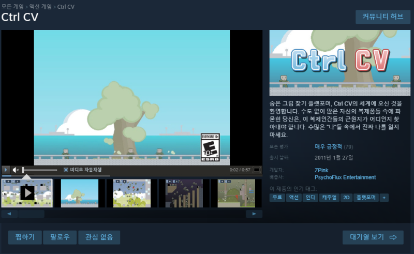
Task: Select the tree and sea screenshot thumbnail
Action: [80, 193]
